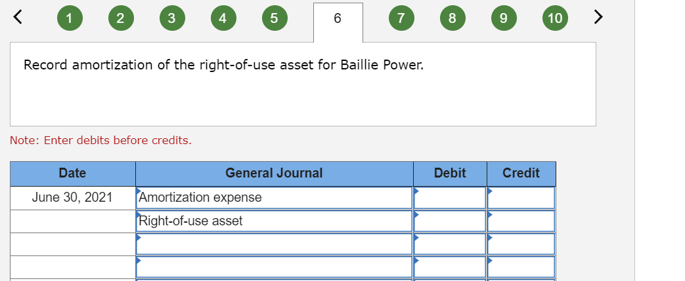Click the Date column header

pyautogui.click(x=72, y=174)
